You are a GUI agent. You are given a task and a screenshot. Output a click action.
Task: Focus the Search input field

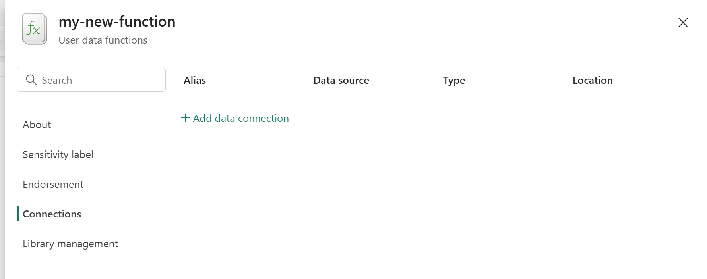(x=91, y=80)
